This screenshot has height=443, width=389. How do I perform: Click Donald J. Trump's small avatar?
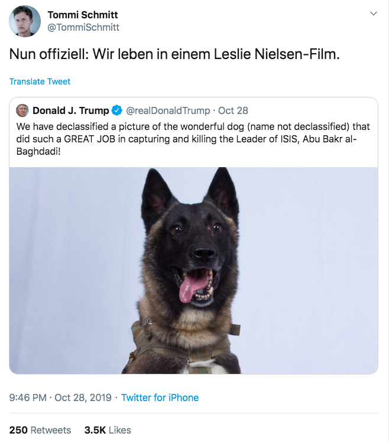click(22, 110)
